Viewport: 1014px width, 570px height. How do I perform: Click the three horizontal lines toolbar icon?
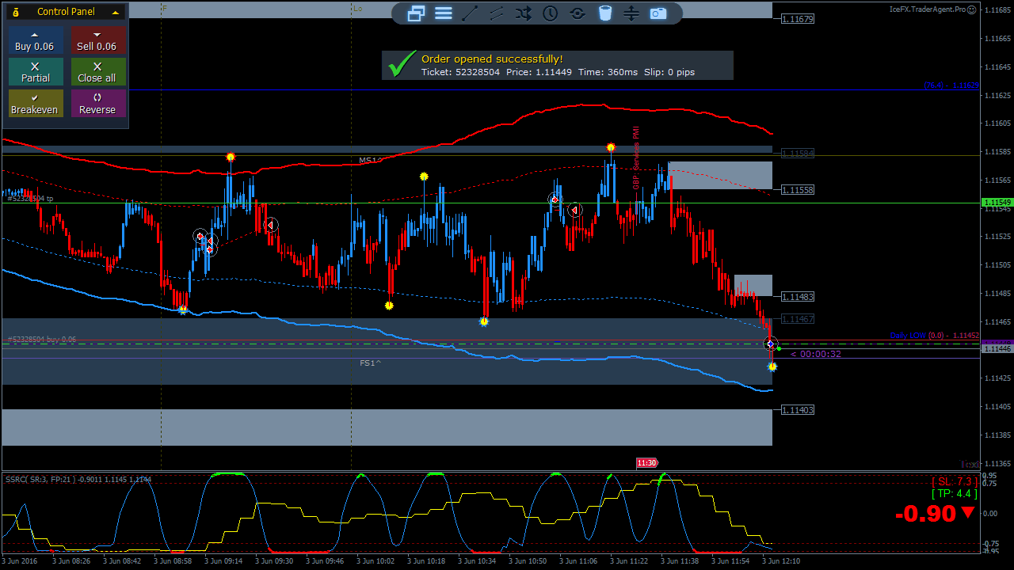[444, 13]
